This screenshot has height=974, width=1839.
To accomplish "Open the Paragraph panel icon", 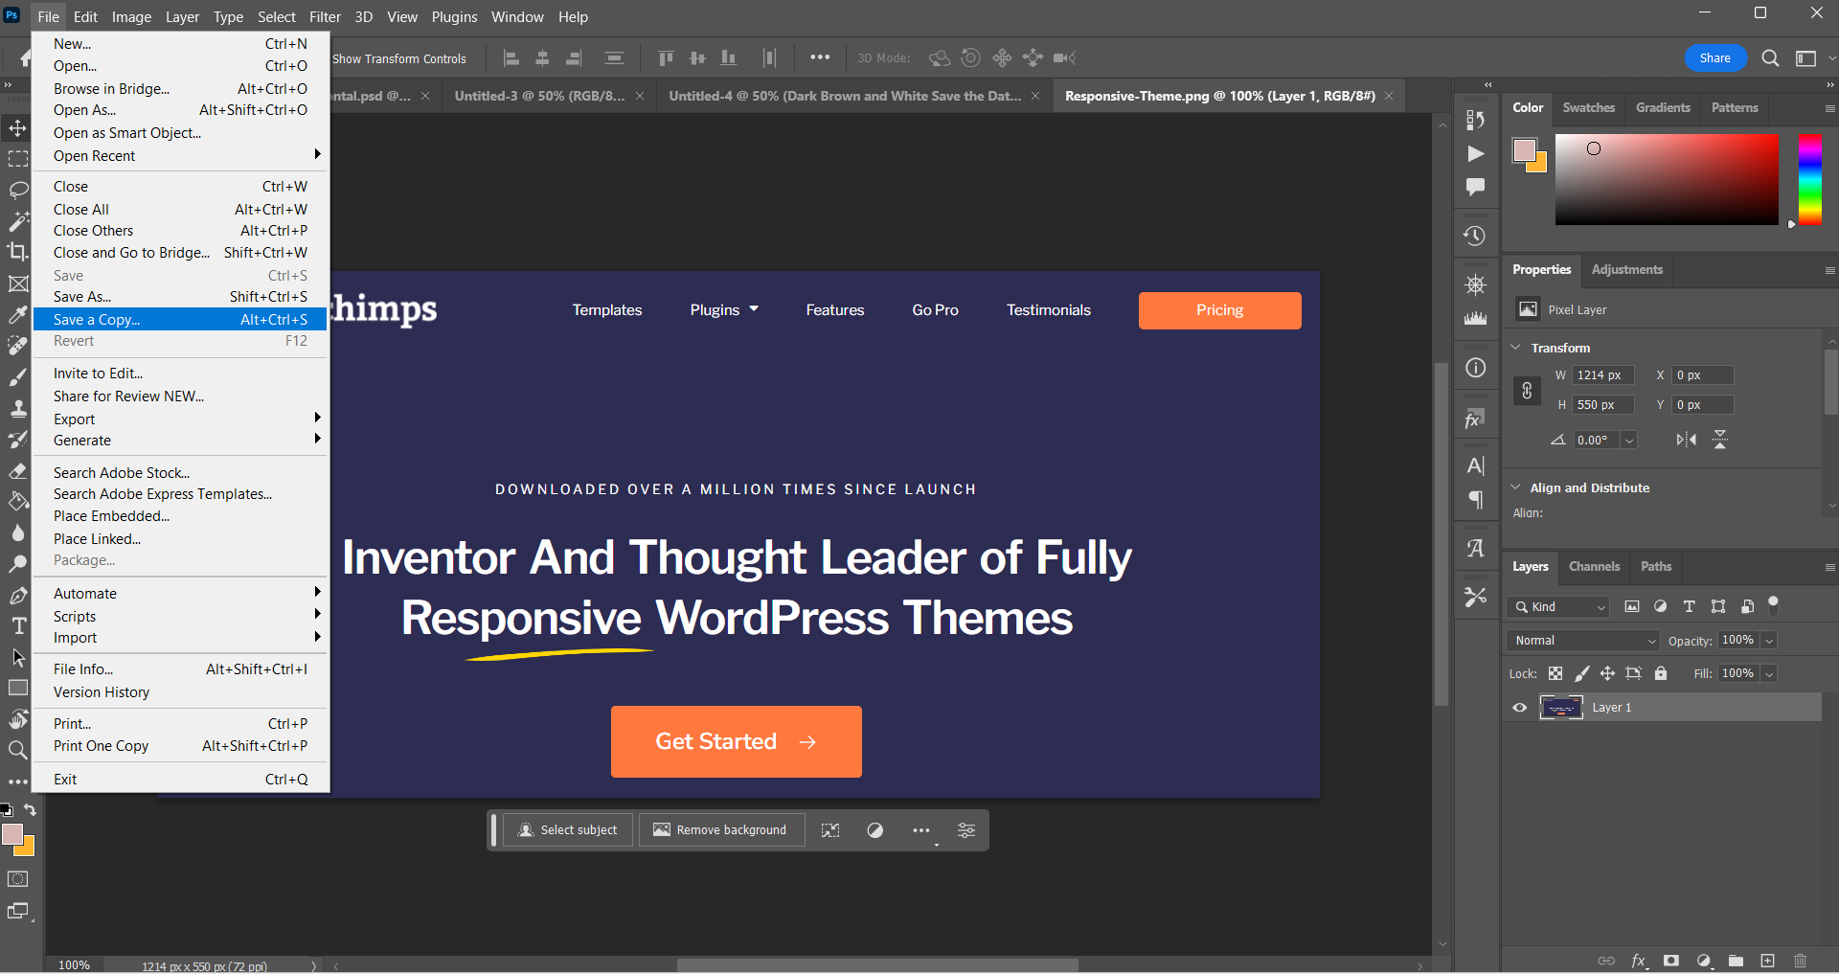I will 1475,500.
